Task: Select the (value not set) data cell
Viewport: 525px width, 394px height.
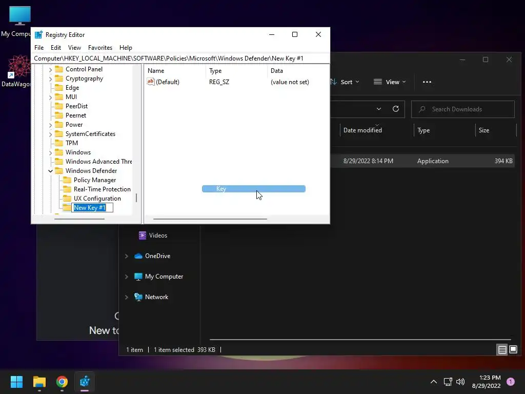Action: [x=290, y=82]
